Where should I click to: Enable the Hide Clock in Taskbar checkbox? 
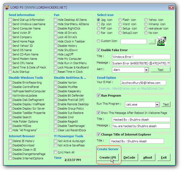coord(55,41)
